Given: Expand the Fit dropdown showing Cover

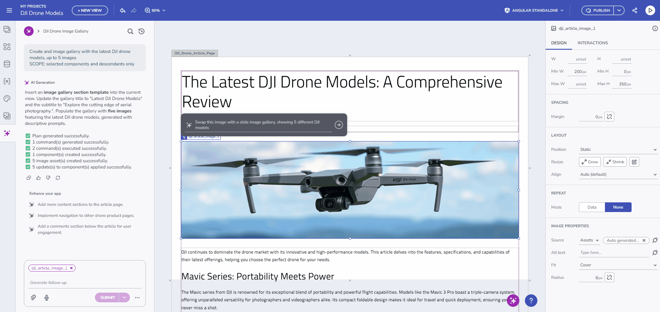Looking at the screenshot, I should pos(618,265).
